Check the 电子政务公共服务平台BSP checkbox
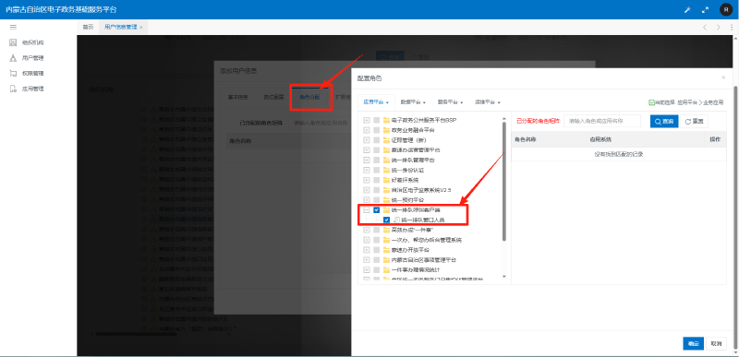Image resolution: width=739 pixels, height=357 pixels. (x=377, y=121)
